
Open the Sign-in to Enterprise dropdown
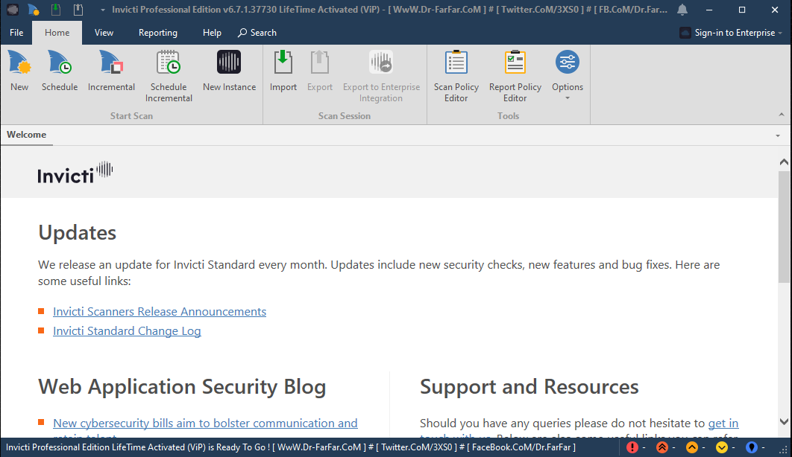(x=731, y=33)
